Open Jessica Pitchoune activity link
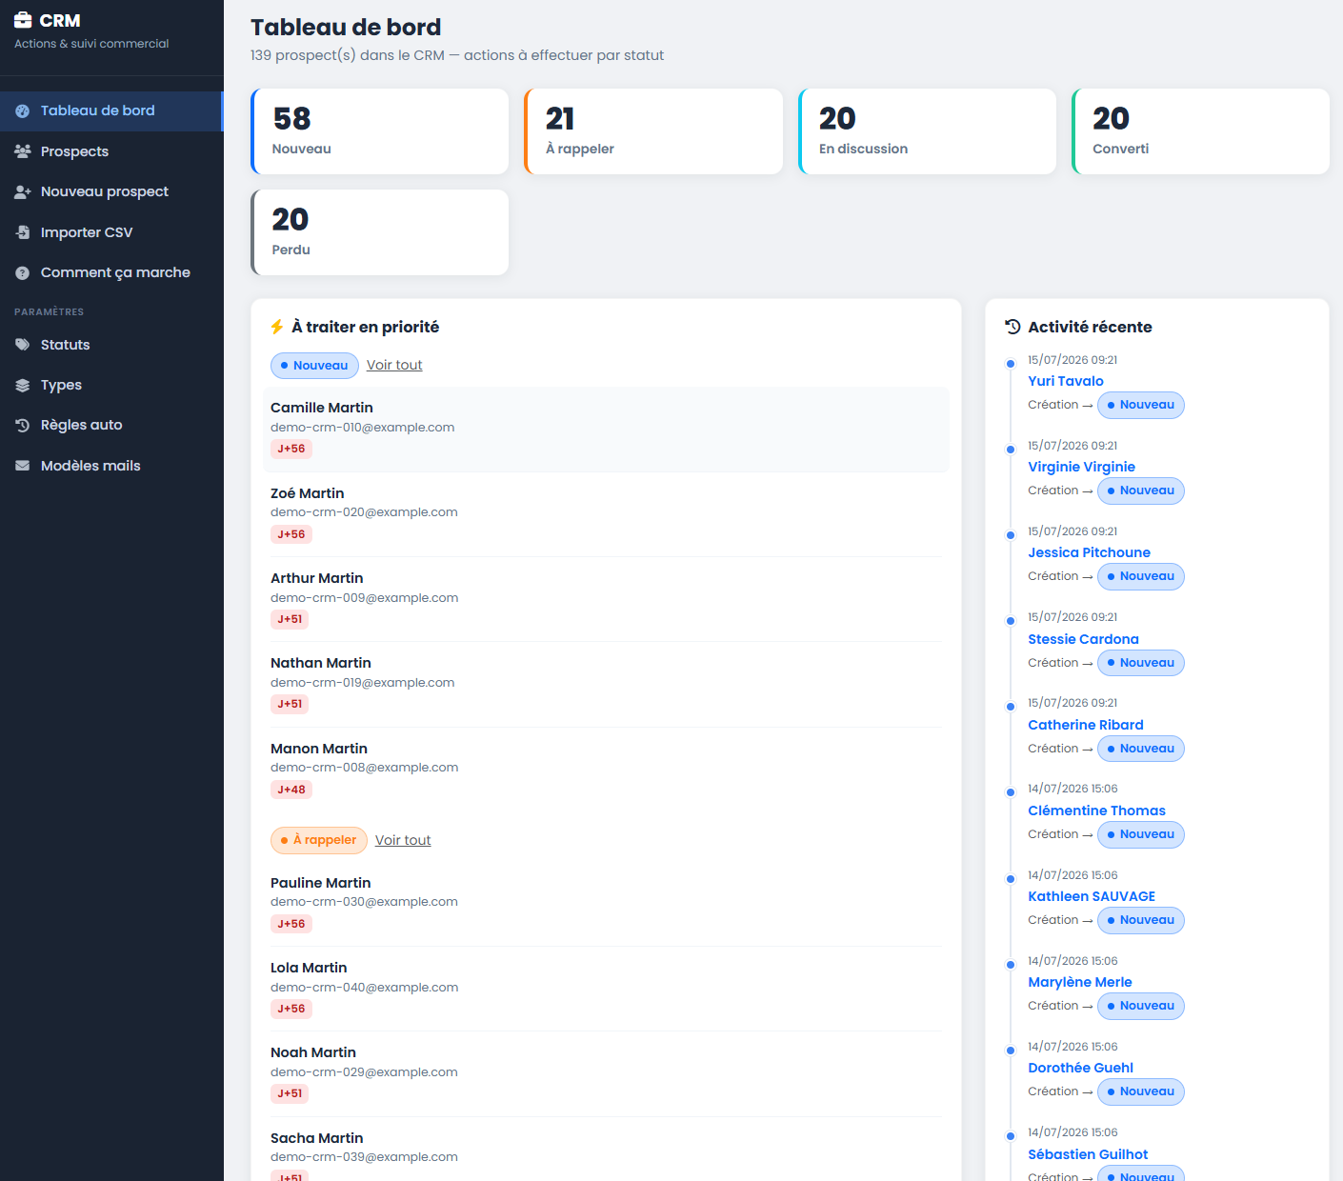 [x=1089, y=552]
